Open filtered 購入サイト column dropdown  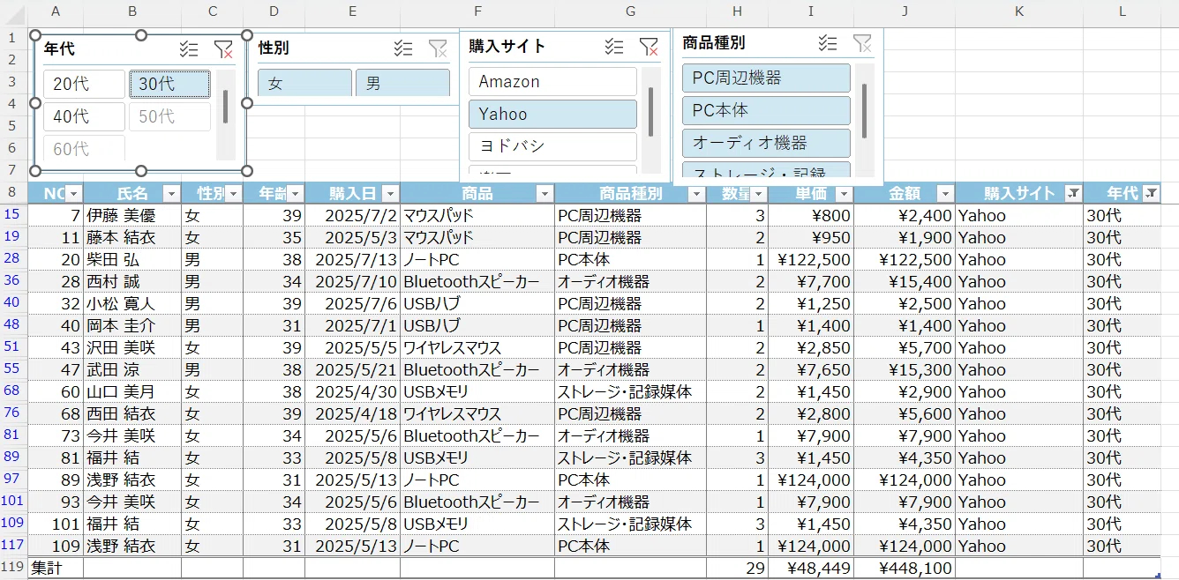click(x=1073, y=194)
